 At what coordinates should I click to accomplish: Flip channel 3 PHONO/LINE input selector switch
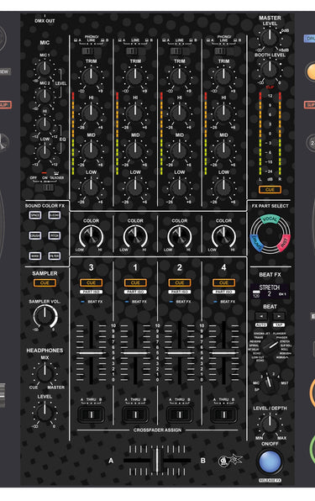click(x=87, y=50)
